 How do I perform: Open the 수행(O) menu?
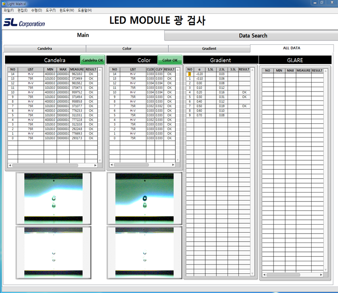click(x=37, y=10)
